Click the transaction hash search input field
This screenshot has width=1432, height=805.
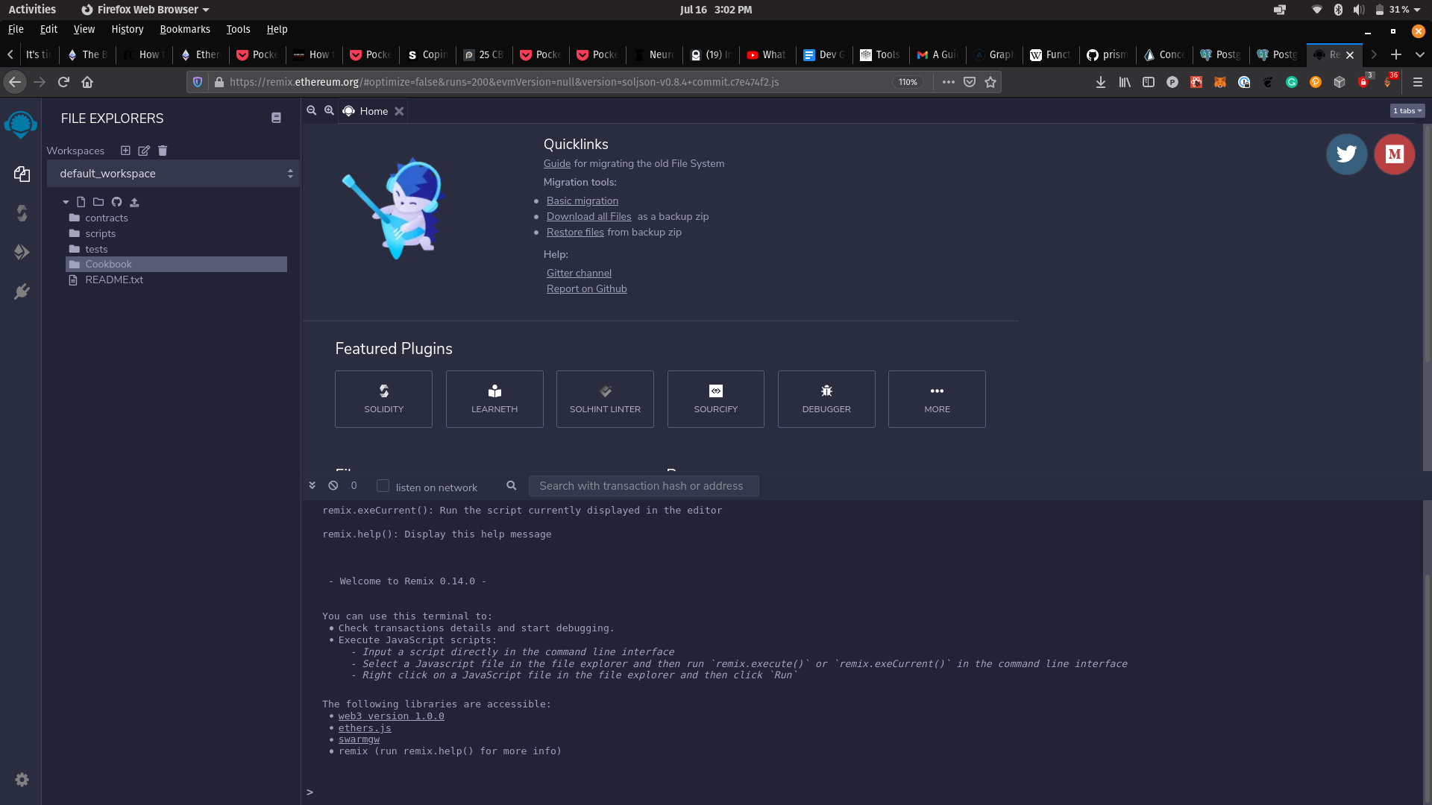643,484
